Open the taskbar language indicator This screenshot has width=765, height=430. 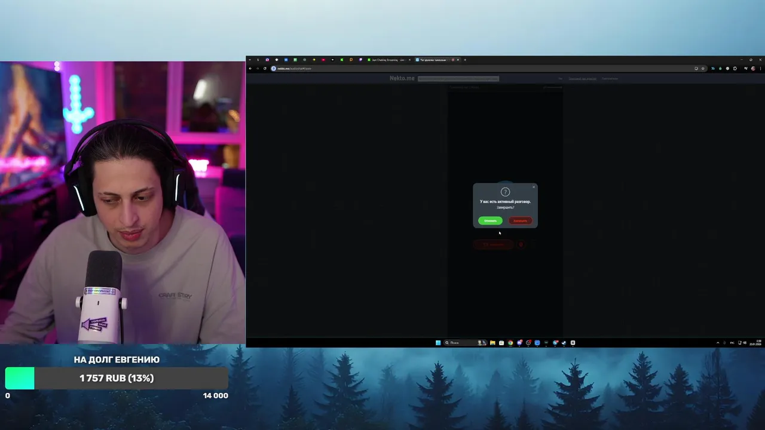point(733,343)
